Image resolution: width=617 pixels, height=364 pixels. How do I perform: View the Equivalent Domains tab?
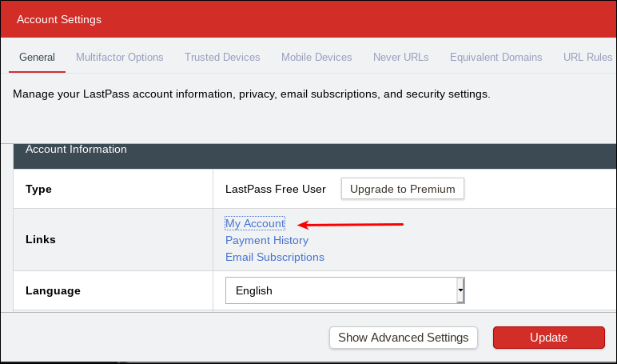[x=496, y=58]
